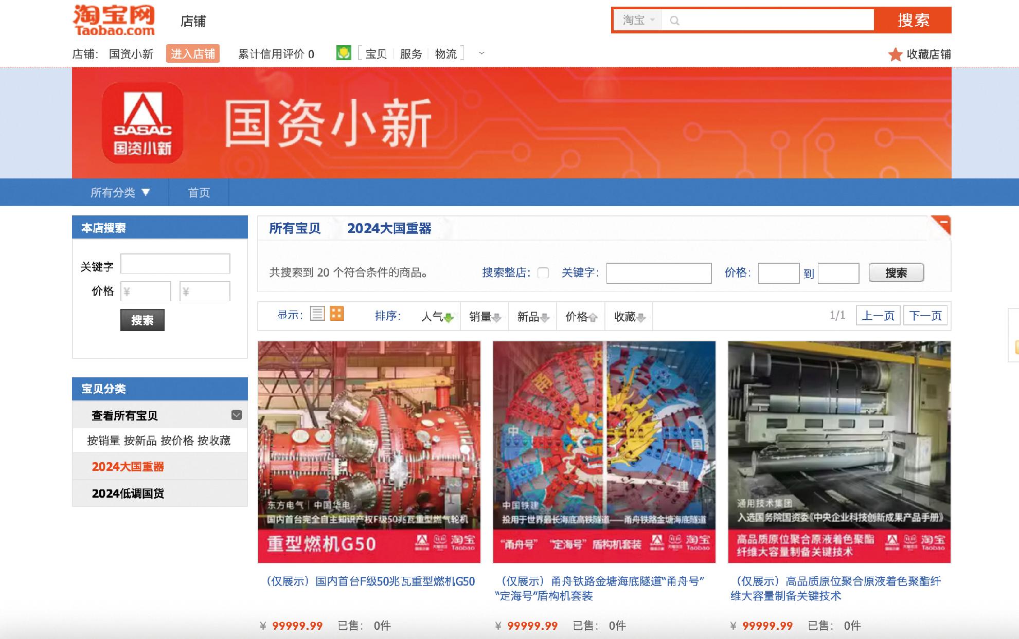Open the 淘宝 search scope dropdown
Image resolution: width=1019 pixels, height=639 pixels.
tap(638, 20)
